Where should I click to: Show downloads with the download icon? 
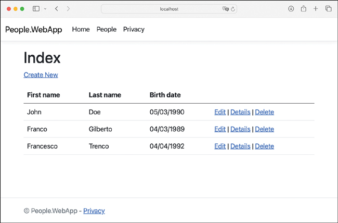291,9
